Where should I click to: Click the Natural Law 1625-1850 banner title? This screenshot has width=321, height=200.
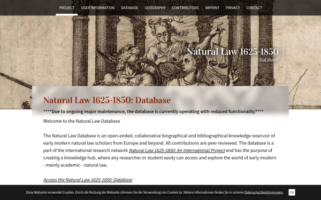pyautogui.click(x=233, y=51)
